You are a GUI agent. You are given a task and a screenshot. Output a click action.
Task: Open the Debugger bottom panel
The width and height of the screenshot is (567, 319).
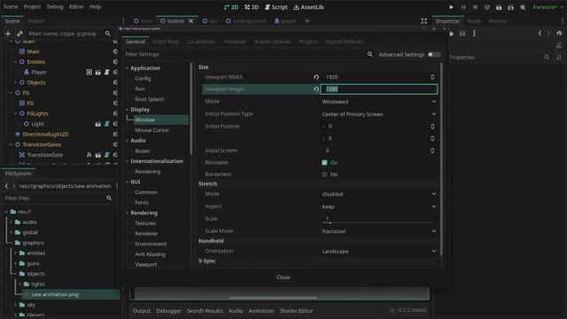point(168,311)
